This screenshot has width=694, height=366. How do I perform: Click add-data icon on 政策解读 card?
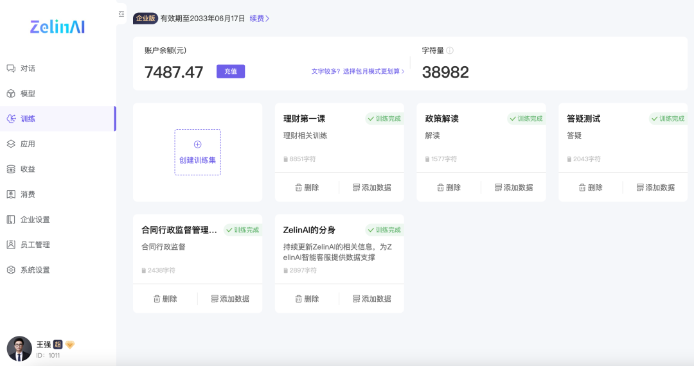click(x=498, y=187)
